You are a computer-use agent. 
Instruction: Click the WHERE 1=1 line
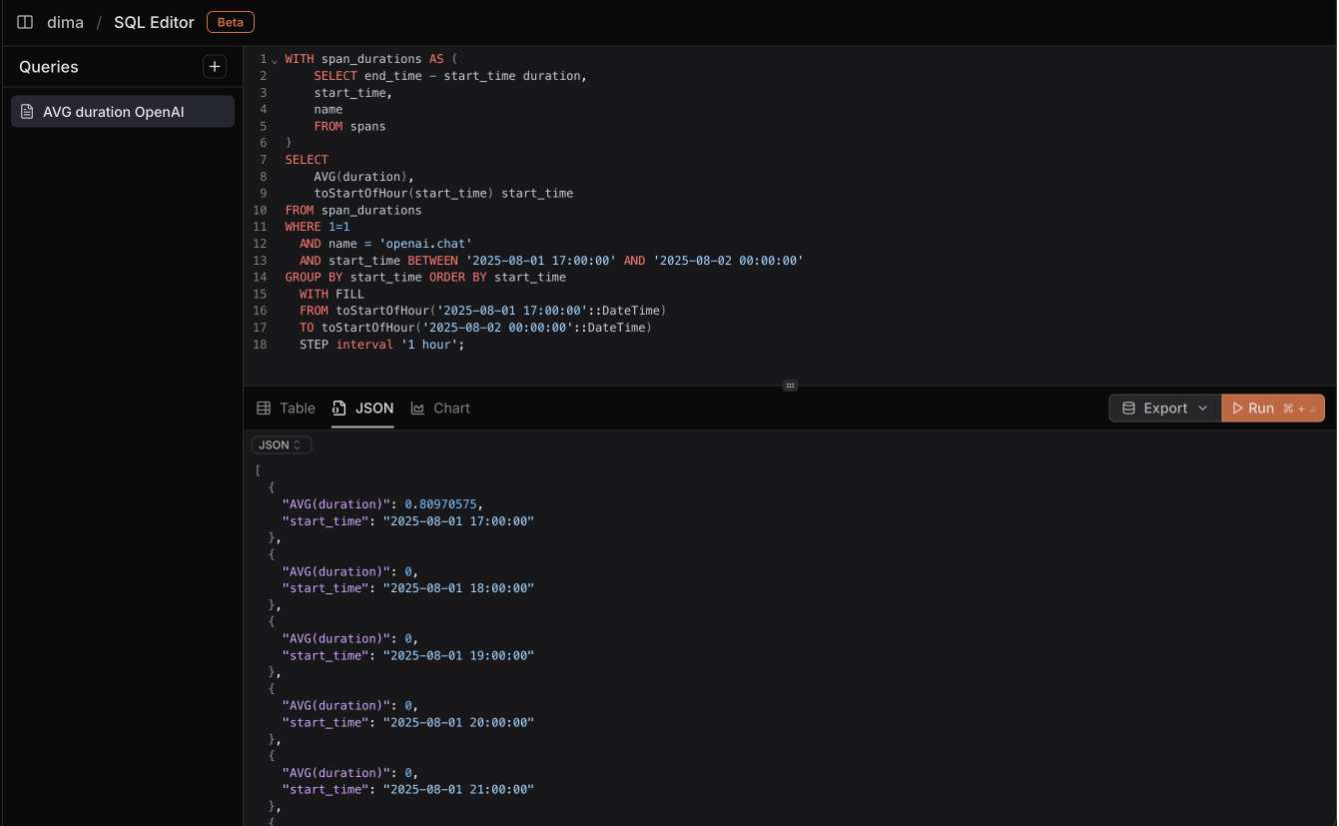(x=318, y=227)
